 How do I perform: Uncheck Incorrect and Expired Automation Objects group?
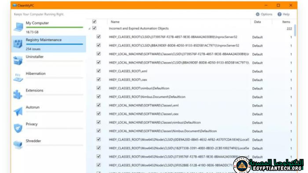[x=94, y=28]
